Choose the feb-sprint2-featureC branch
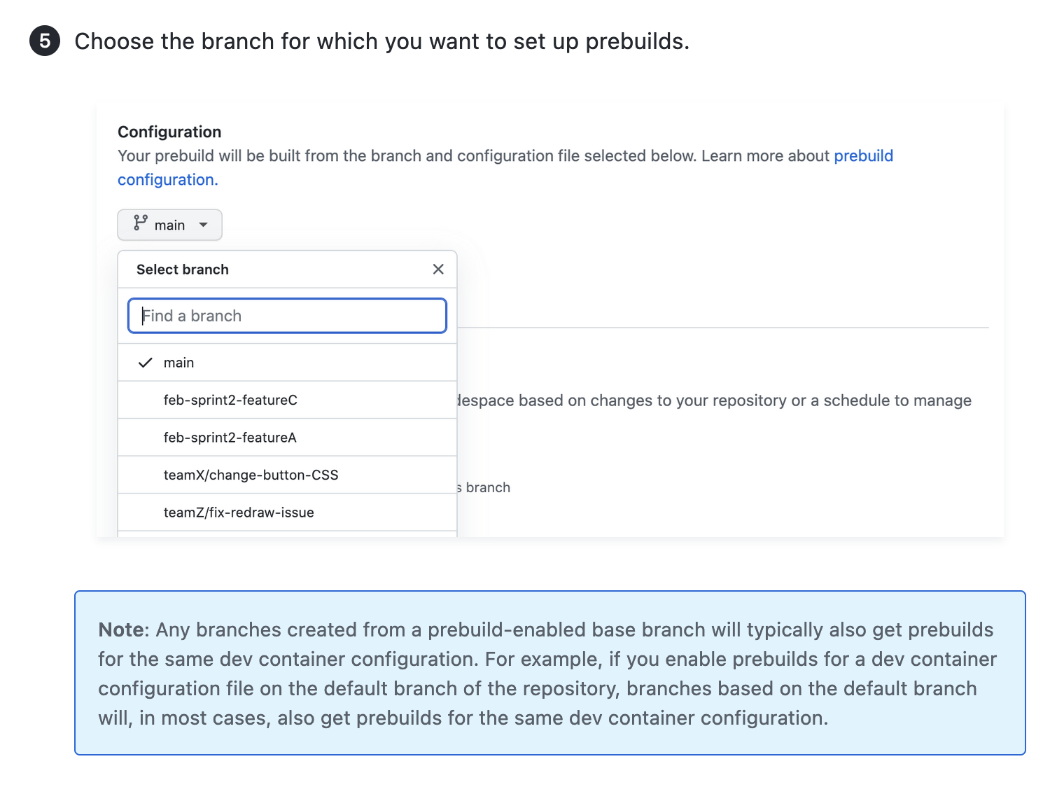Viewport: 1064px width, 787px height. [x=230, y=400]
